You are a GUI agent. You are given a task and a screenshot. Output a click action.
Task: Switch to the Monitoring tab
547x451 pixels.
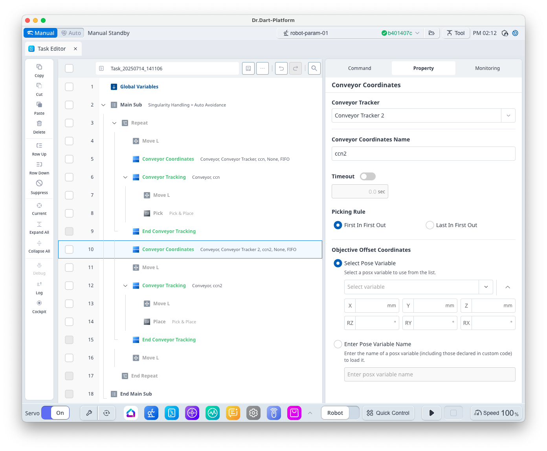coord(487,68)
